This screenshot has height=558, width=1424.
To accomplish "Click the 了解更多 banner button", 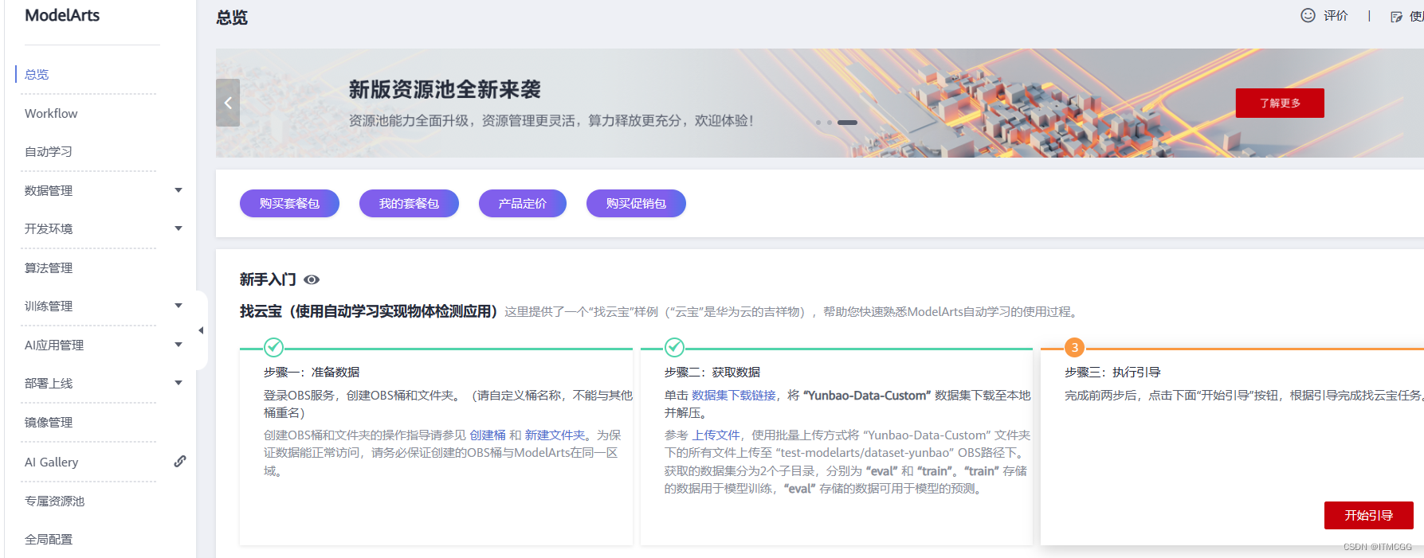I will pyautogui.click(x=1280, y=103).
